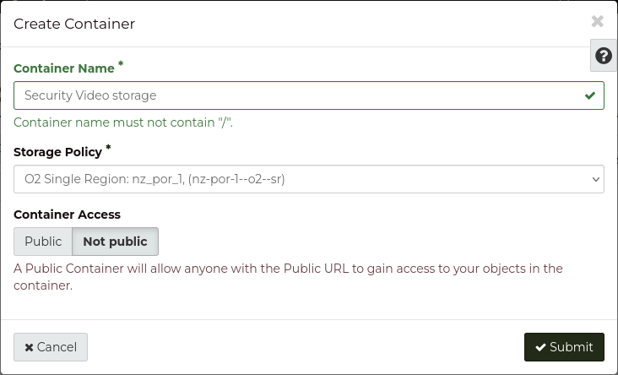Open the help question mark icon
618x375 pixels.
coord(603,56)
